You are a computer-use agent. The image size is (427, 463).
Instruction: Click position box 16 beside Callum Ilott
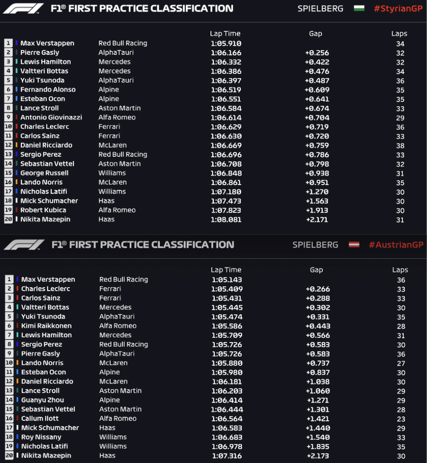[9, 418]
